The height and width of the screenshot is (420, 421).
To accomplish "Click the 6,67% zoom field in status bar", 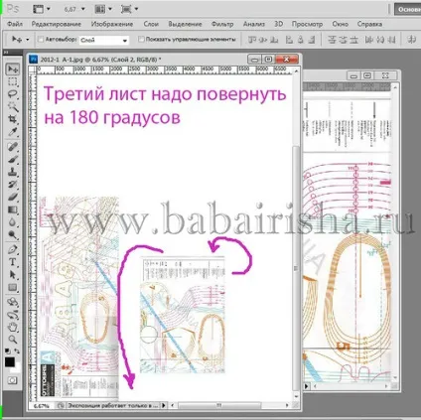I will pyautogui.click(x=42, y=405).
